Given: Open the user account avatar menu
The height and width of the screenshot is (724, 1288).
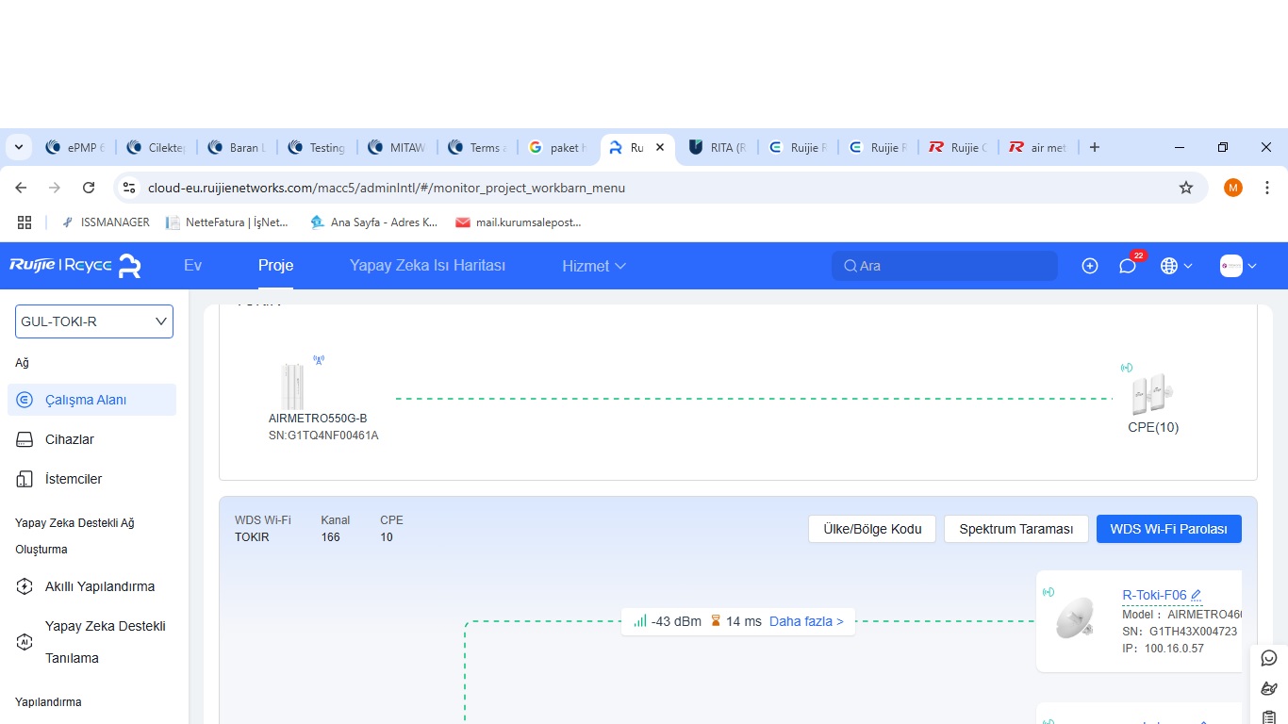Looking at the screenshot, I should [1238, 266].
